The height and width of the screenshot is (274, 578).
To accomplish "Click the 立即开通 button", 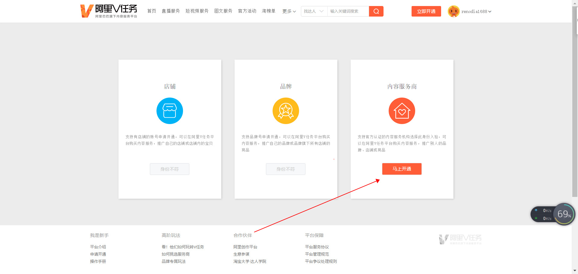I will tap(426, 11).
